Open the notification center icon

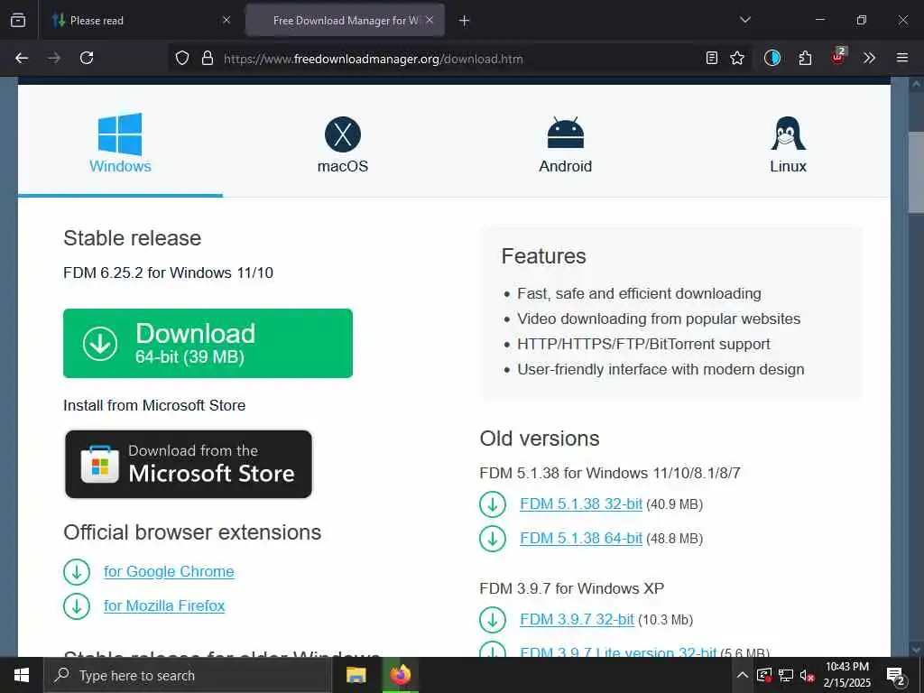point(896,676)
